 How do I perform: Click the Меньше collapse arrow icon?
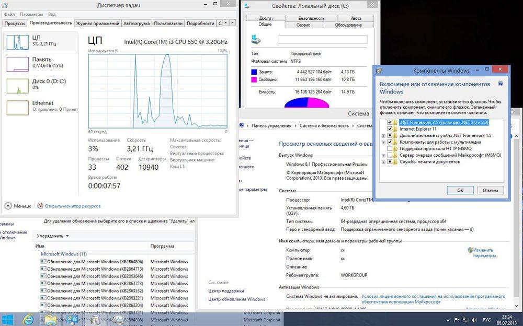[8, 206]
